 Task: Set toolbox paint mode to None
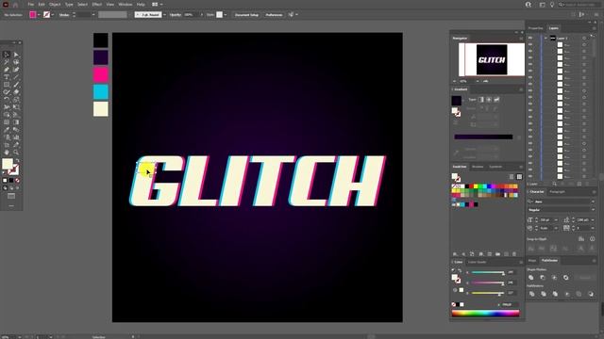17,180
